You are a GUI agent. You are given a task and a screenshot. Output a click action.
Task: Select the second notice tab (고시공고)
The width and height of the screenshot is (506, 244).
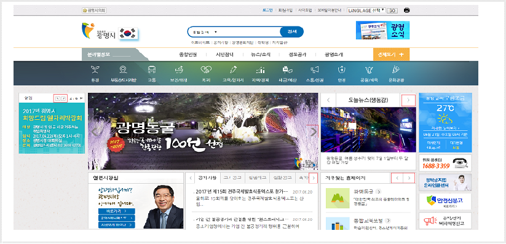pos(232,178)
